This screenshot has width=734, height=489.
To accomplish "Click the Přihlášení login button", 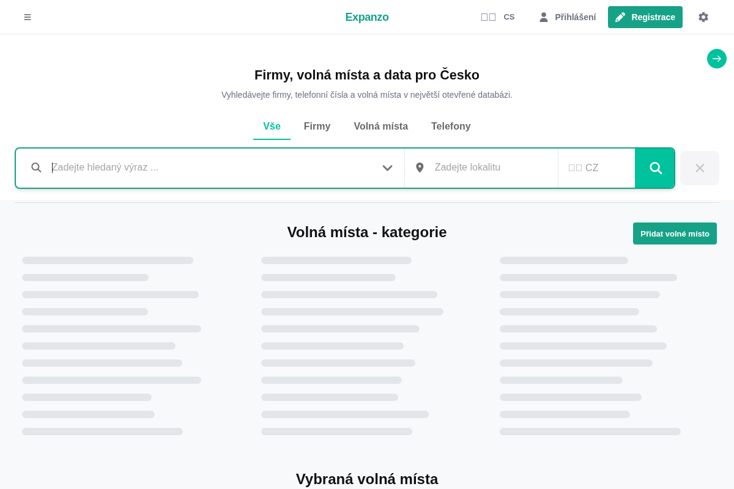I will (x=567, y=17).
